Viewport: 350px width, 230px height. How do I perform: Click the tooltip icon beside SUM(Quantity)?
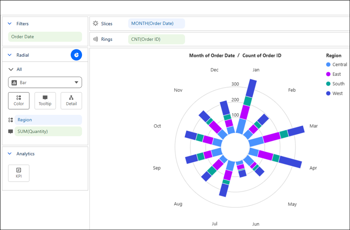(10, 132)
